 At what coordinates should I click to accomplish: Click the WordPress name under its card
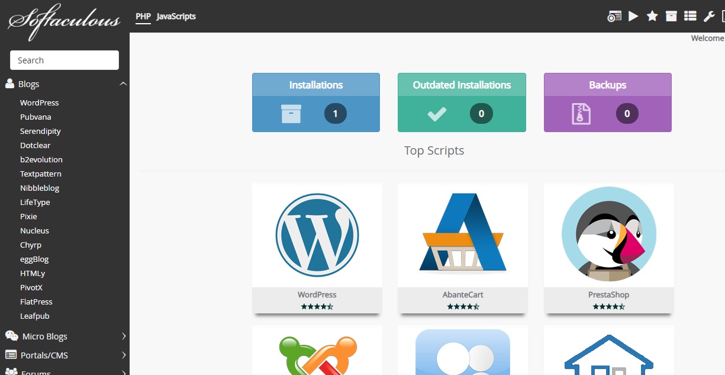tap(317, 294)
